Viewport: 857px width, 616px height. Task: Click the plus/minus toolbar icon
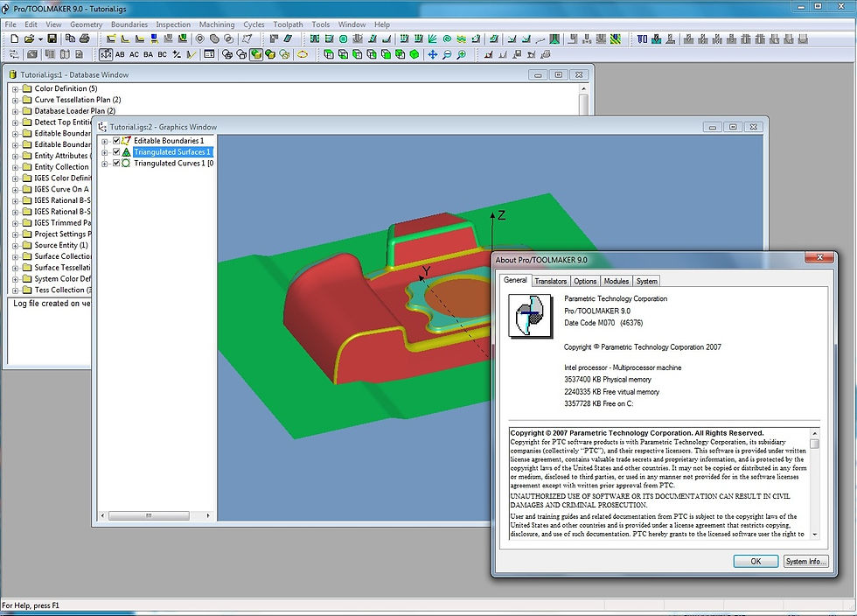(177, 55)
